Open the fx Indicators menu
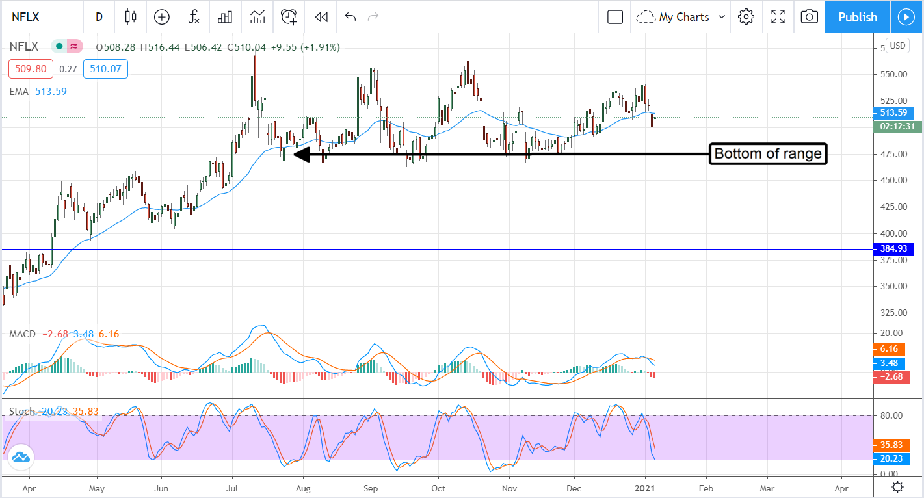 point(193,17)
